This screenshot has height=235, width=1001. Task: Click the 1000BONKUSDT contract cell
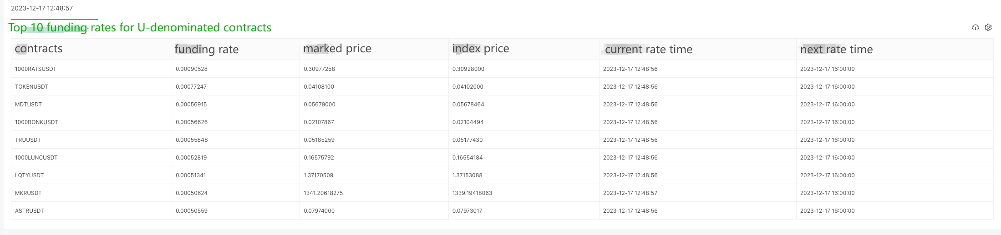36,122
